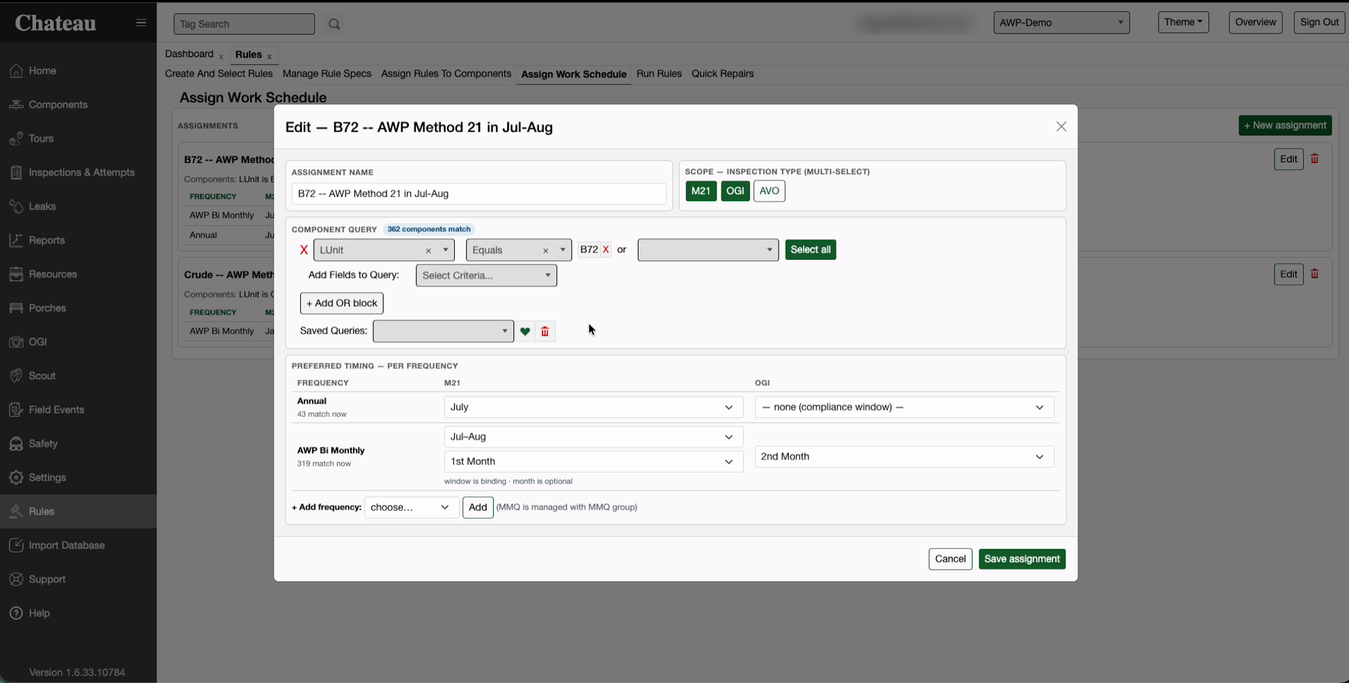1349x683 pixels.
Task: Open the Select Criteria dropdown
Action: [486, 276]
